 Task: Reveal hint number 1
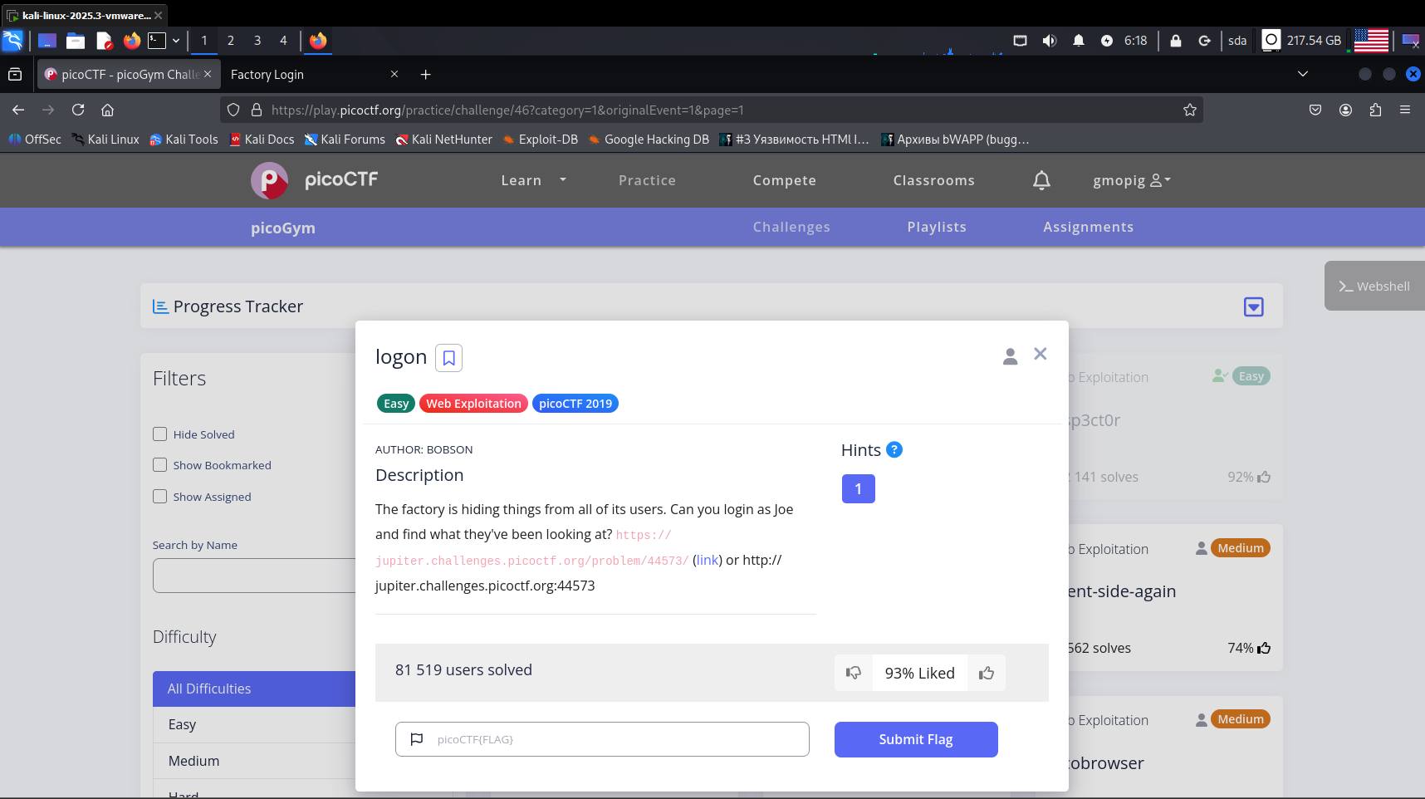(858, 489)
